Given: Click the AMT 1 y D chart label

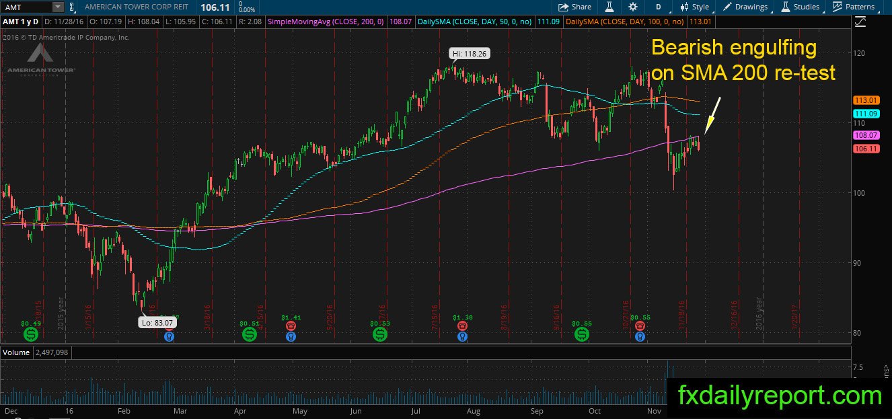Looking at the screenshot, I should [20, 22].
